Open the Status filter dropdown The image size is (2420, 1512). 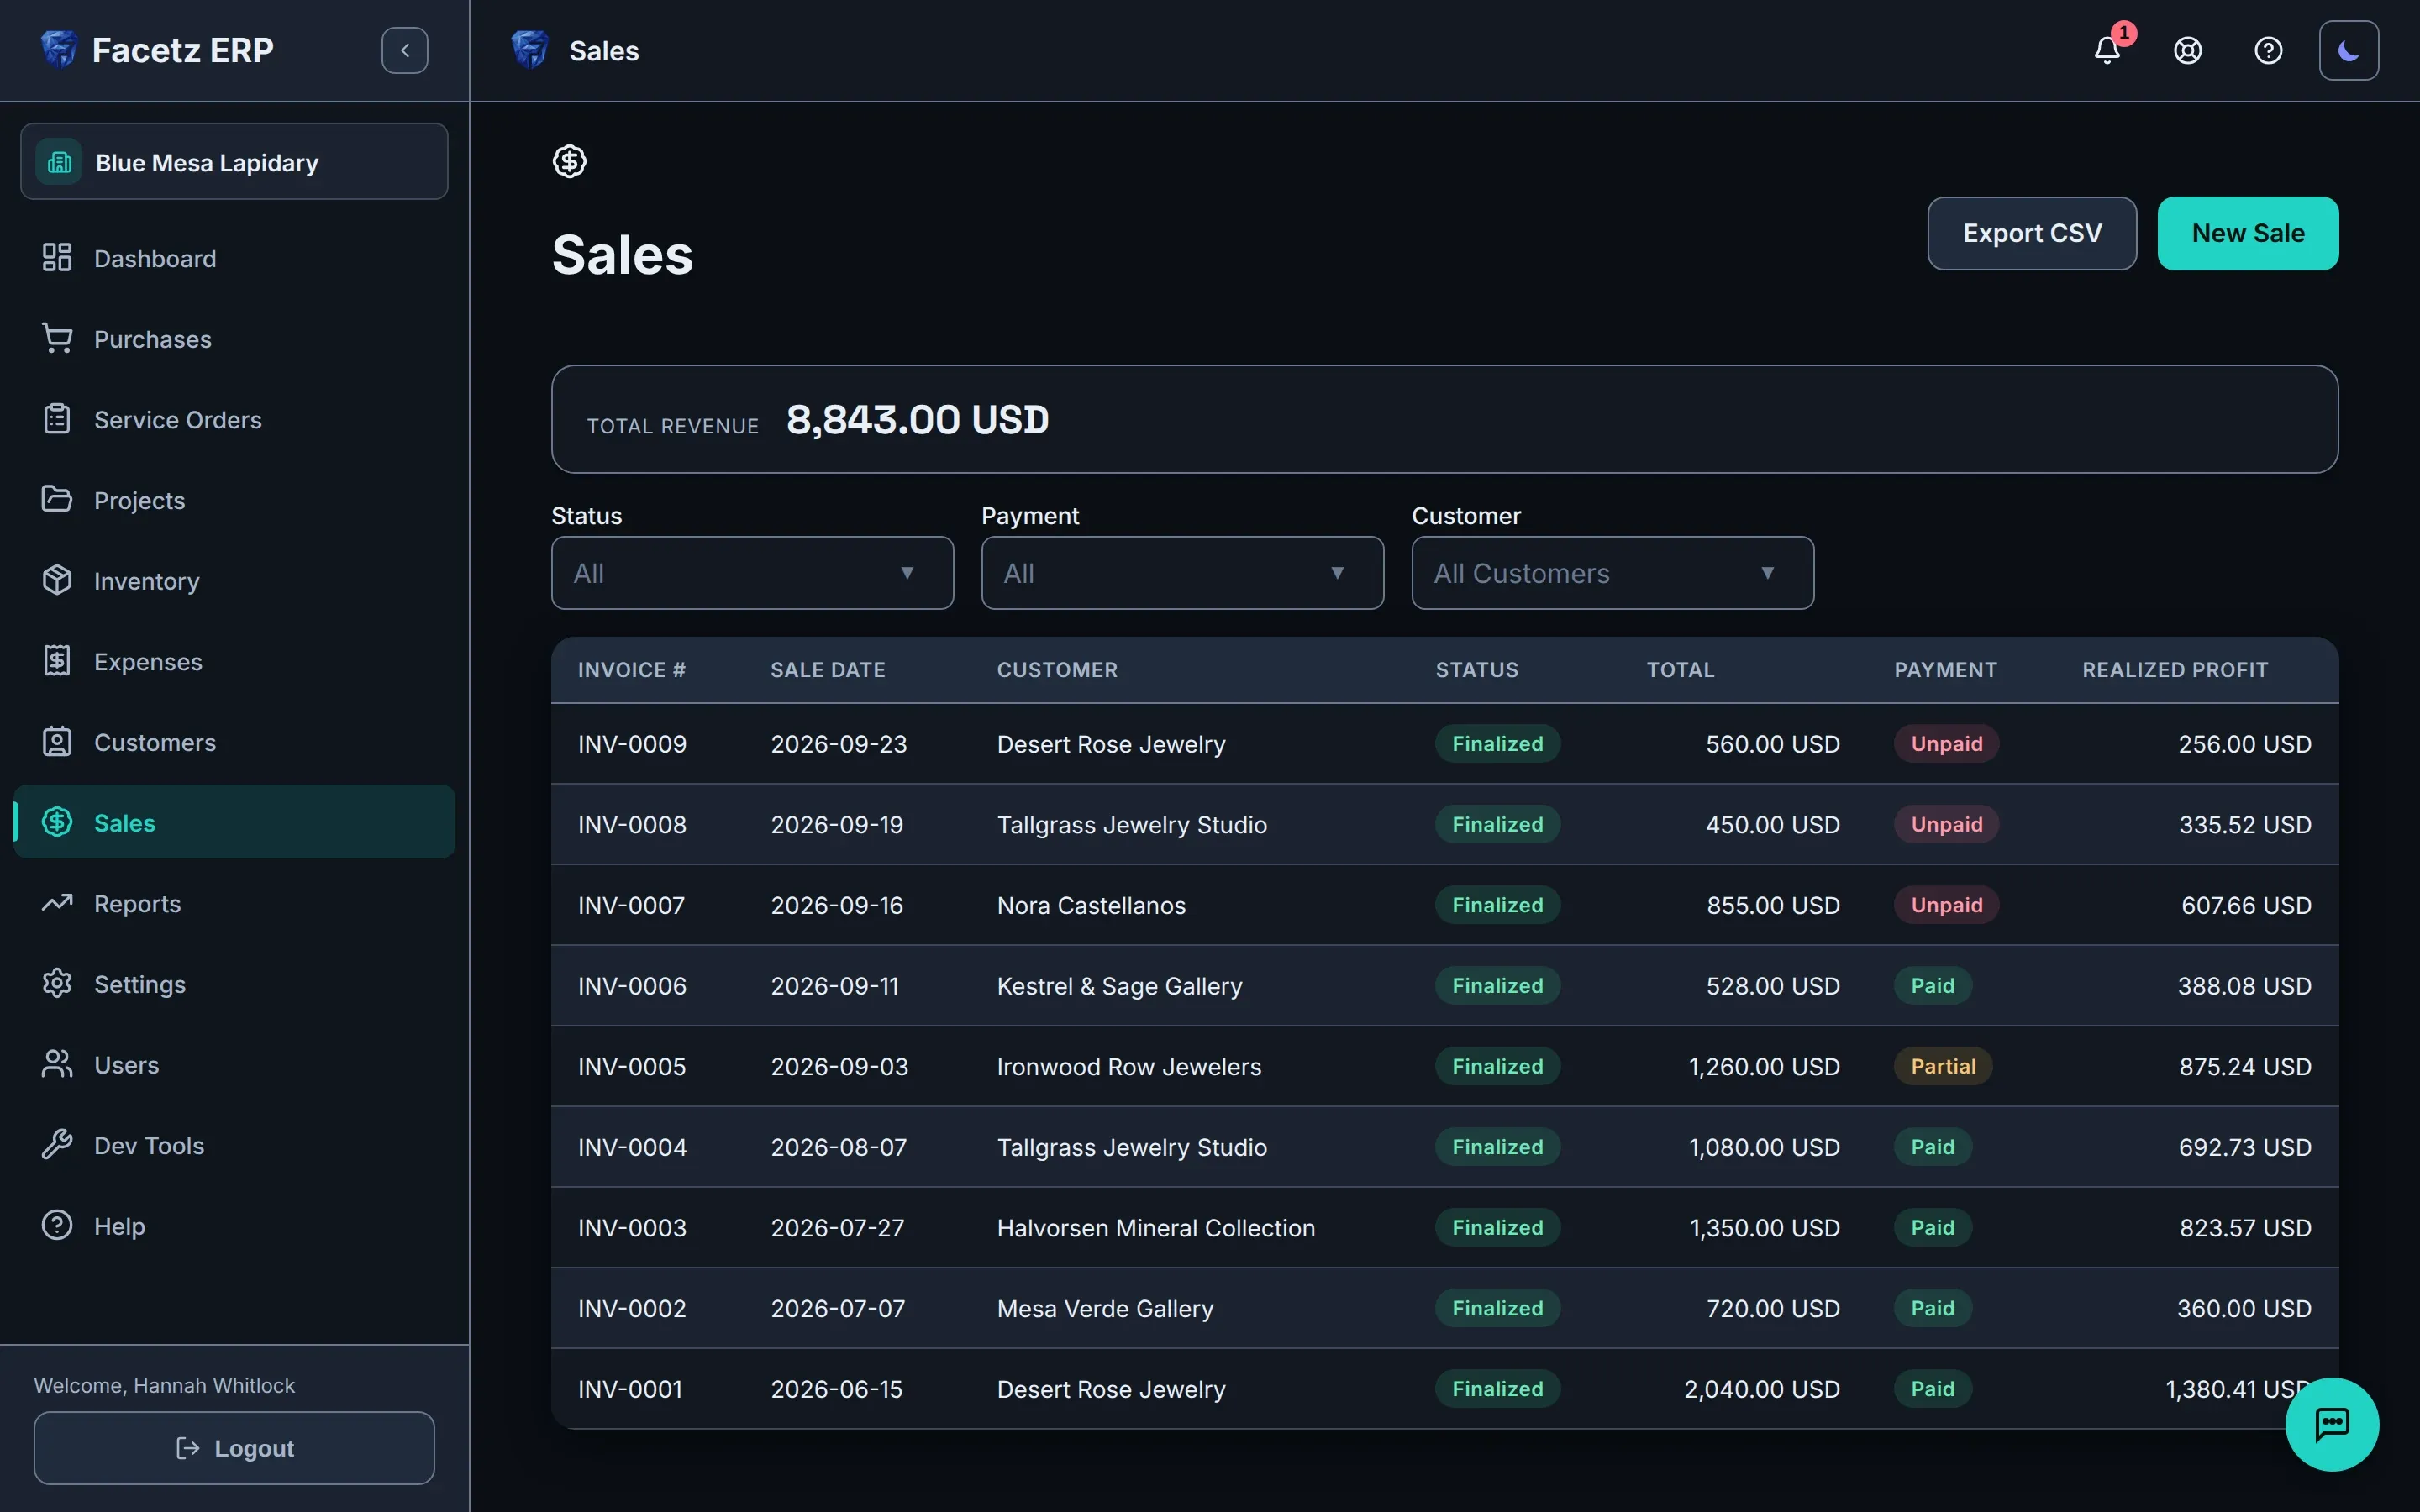point(752,573)
